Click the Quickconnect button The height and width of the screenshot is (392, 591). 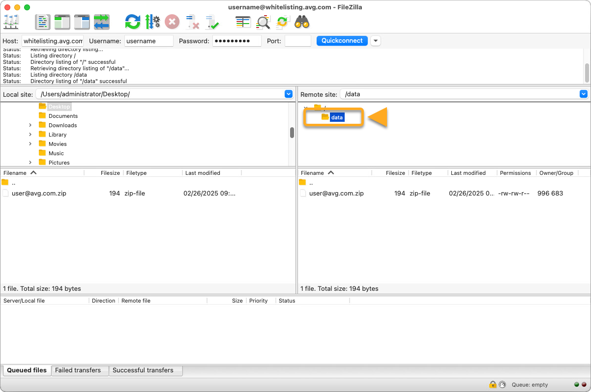point(342,41)
